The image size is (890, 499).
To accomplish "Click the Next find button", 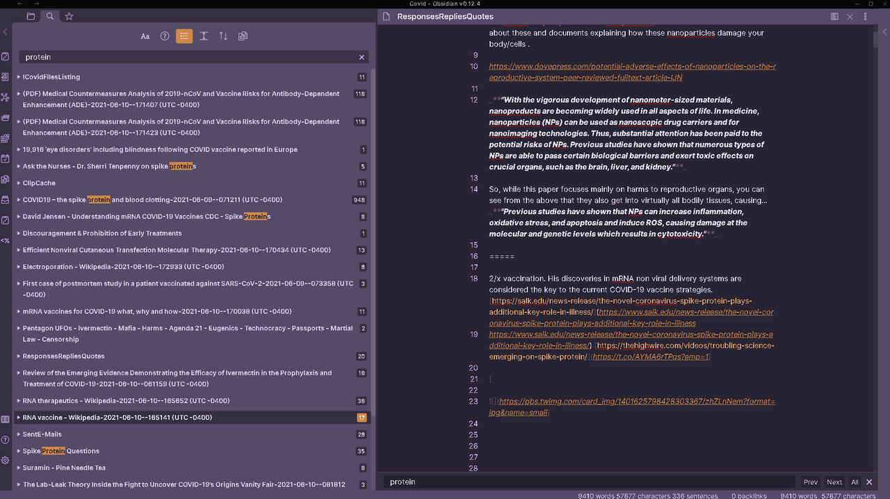I will click(x=834, y=482).
